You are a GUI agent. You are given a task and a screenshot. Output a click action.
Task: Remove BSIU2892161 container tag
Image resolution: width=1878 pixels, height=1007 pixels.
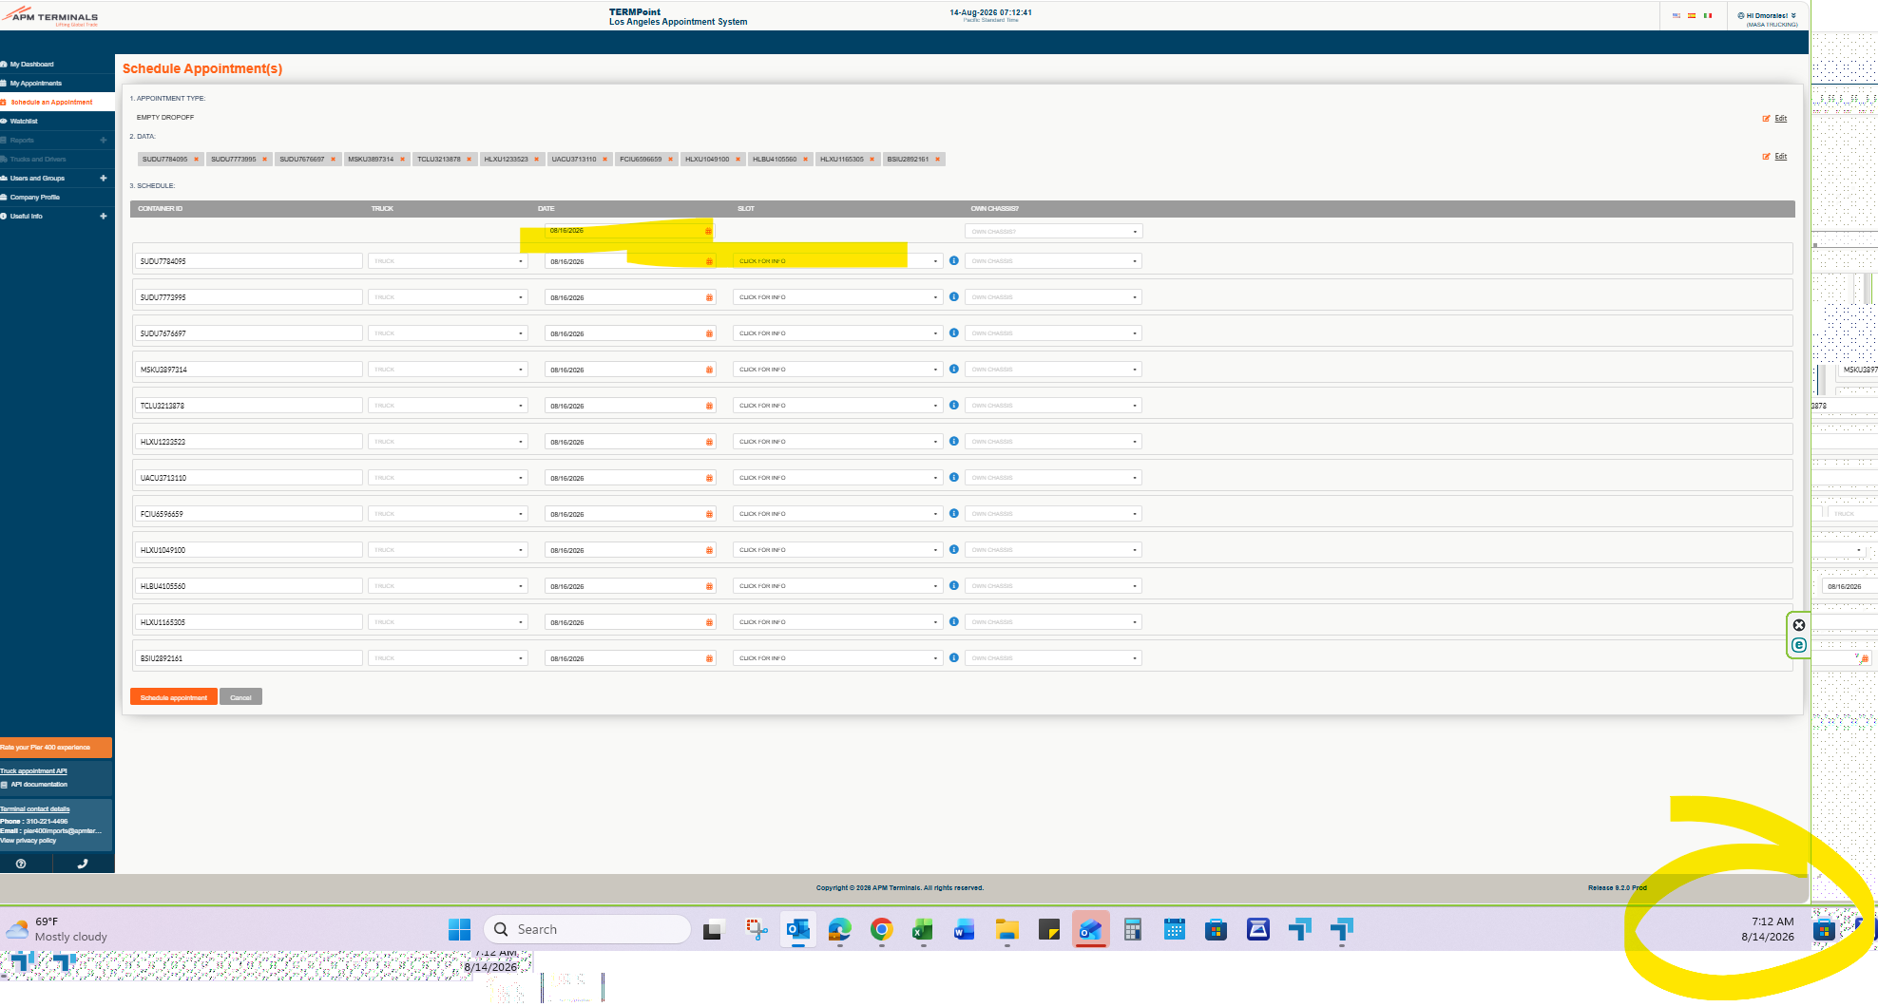(x=937, y=160)
